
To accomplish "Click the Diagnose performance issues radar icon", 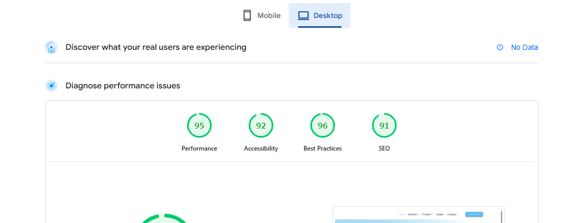I will (x=51, y=86).
